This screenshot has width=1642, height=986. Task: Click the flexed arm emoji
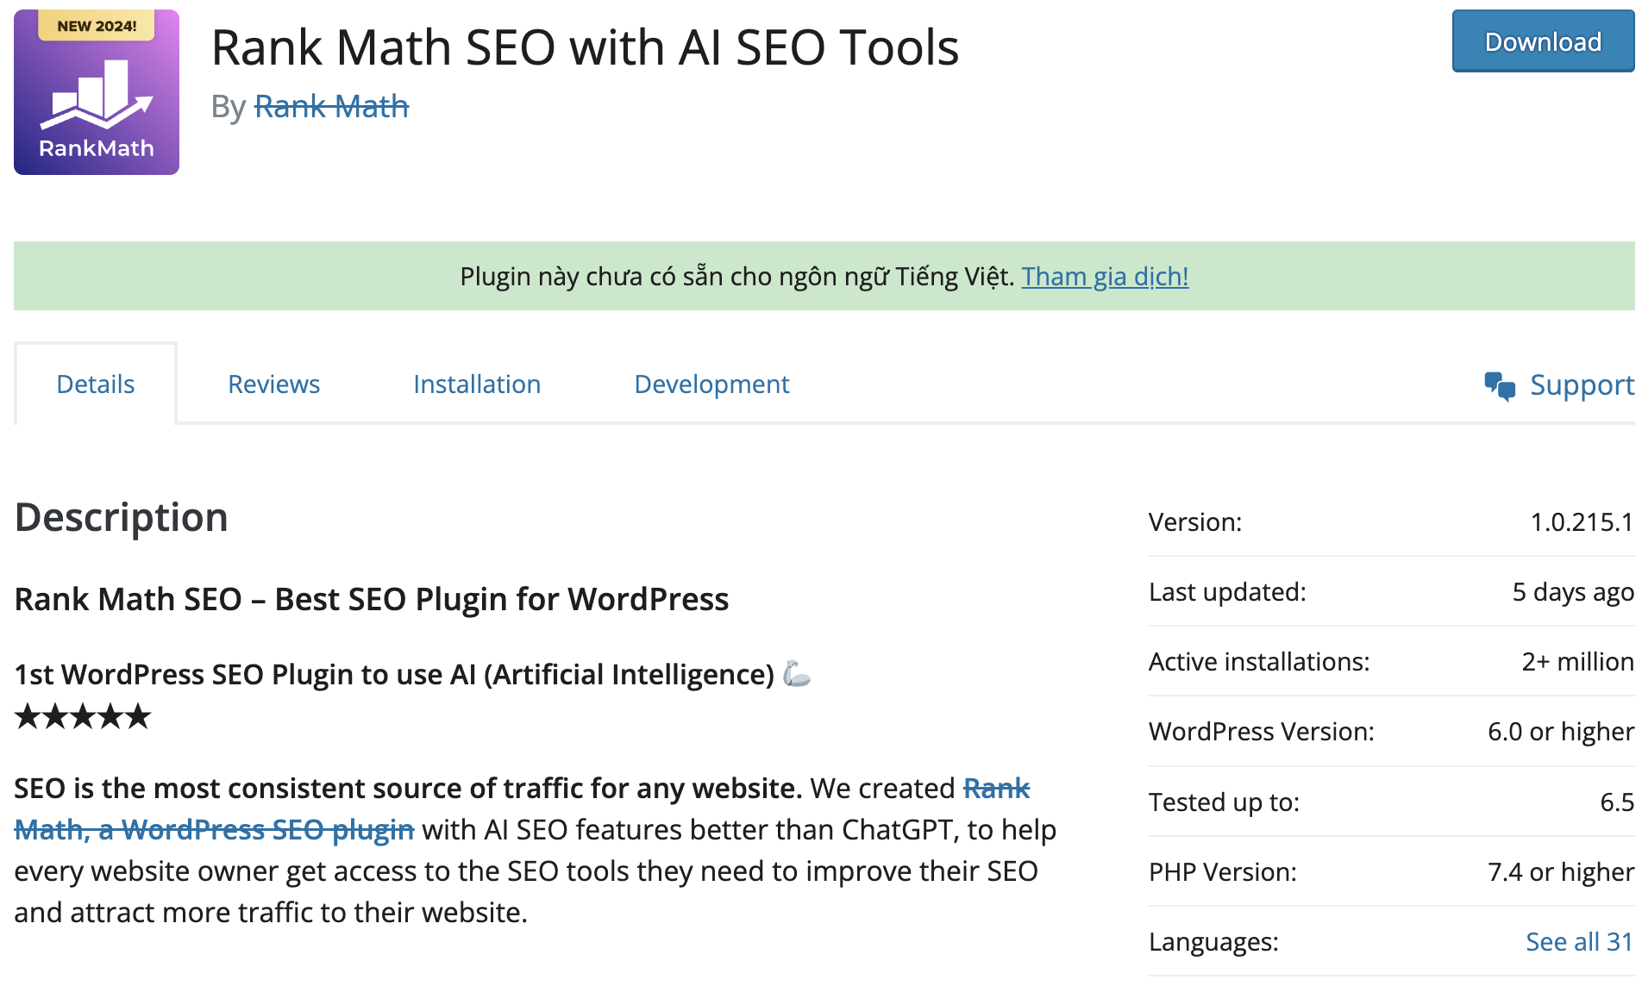click(x=797, y=673)
